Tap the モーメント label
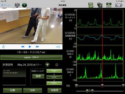Screen dimensions: 125x94 click(70, 17)
